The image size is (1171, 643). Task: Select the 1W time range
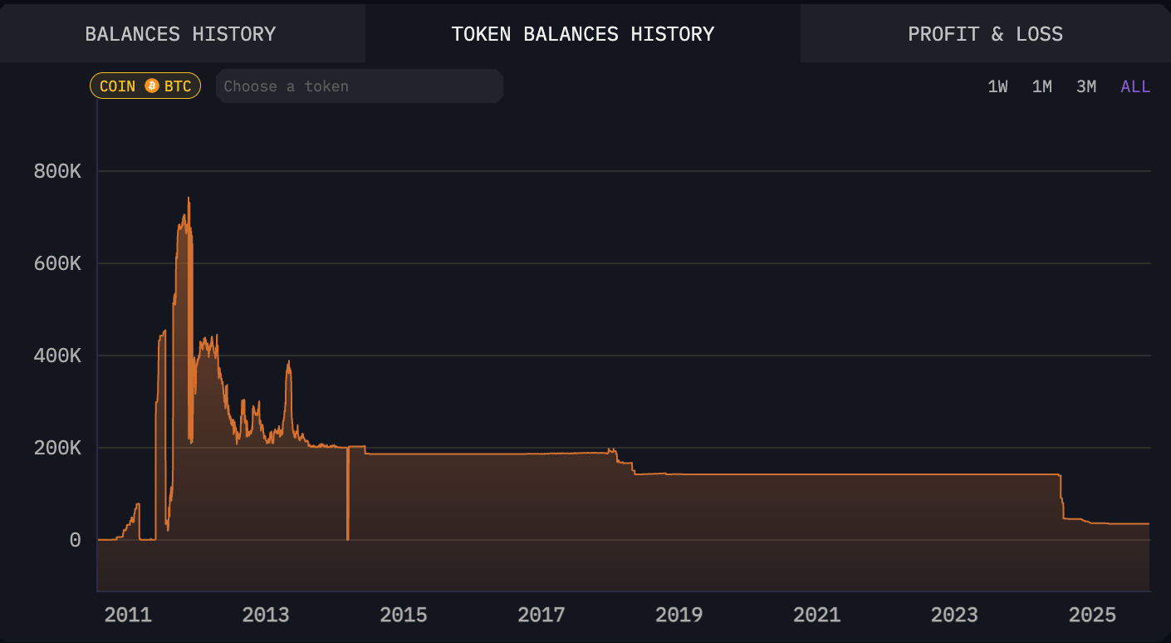(x=998, y=86)
